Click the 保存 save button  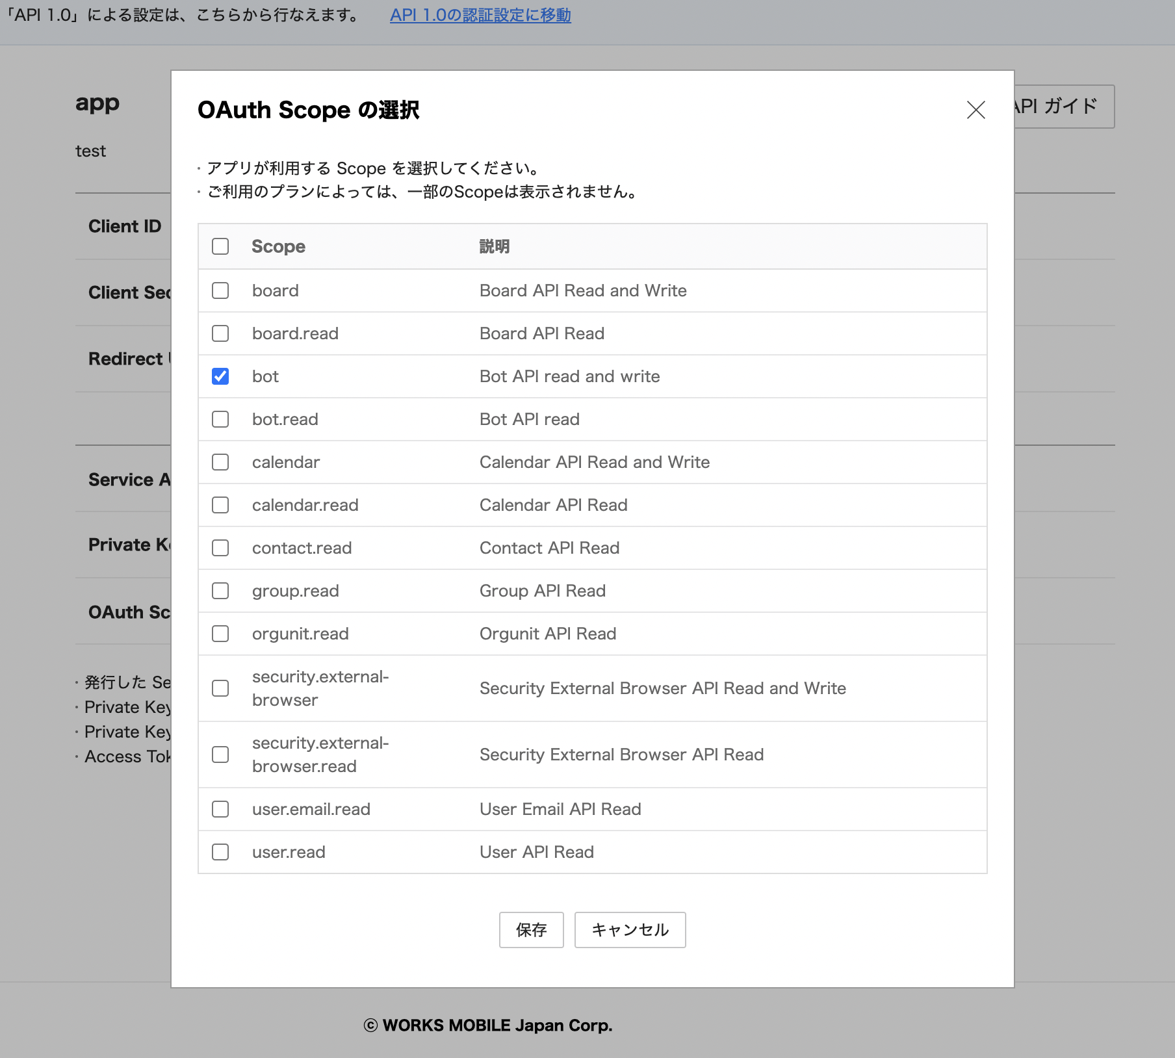pyautogui.click(x=531, y=930)
